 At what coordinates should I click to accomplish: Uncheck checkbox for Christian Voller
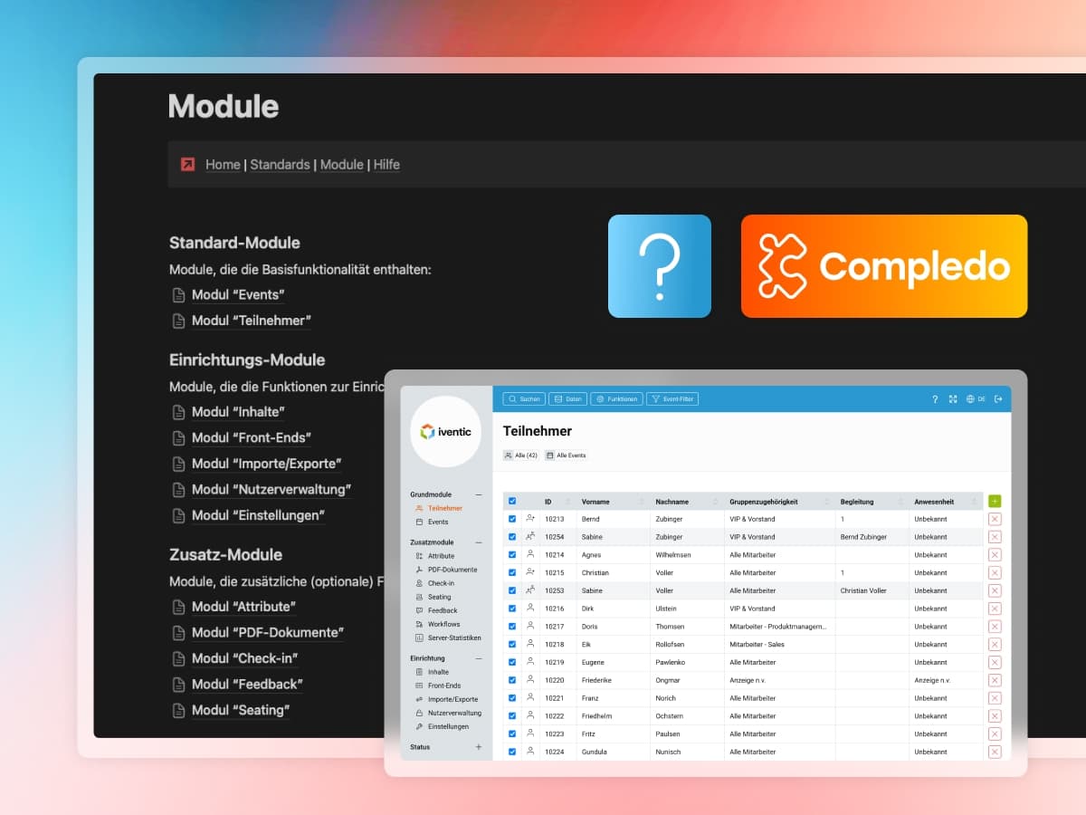pos(512,572)
